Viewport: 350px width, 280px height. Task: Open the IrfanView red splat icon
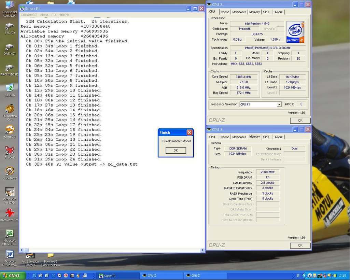(9, 213)
